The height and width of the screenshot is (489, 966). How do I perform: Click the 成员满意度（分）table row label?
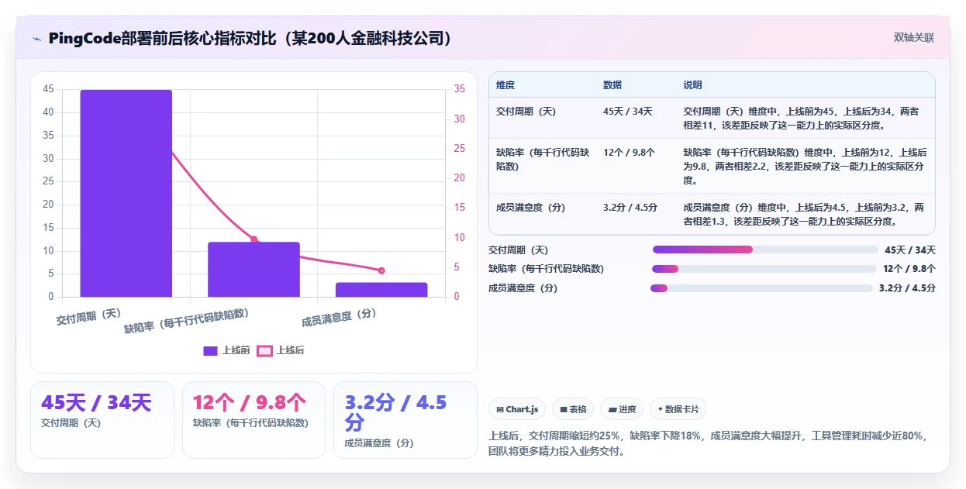coord(531,208)
